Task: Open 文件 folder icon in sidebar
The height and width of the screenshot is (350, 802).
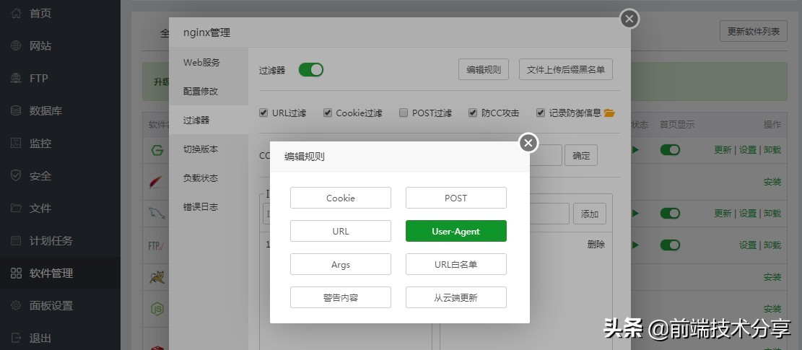Action: pos(16,208)
